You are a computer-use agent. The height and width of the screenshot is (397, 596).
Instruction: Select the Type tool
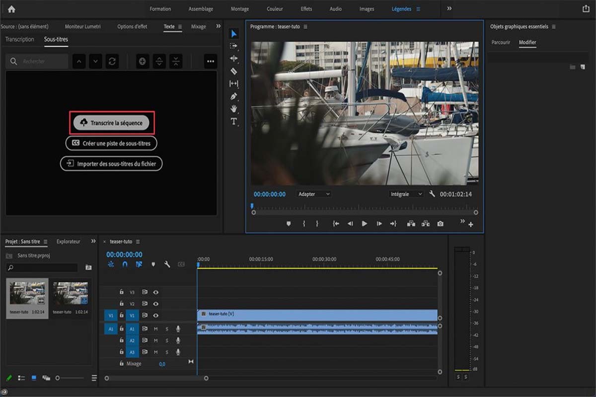234,122
